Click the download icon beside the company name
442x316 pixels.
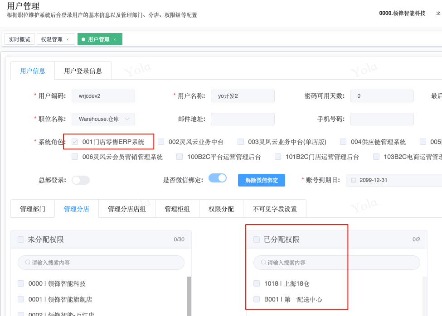coord(438,13)
